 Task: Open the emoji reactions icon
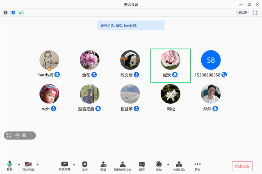pyautogui.click(x=18, y=135)
